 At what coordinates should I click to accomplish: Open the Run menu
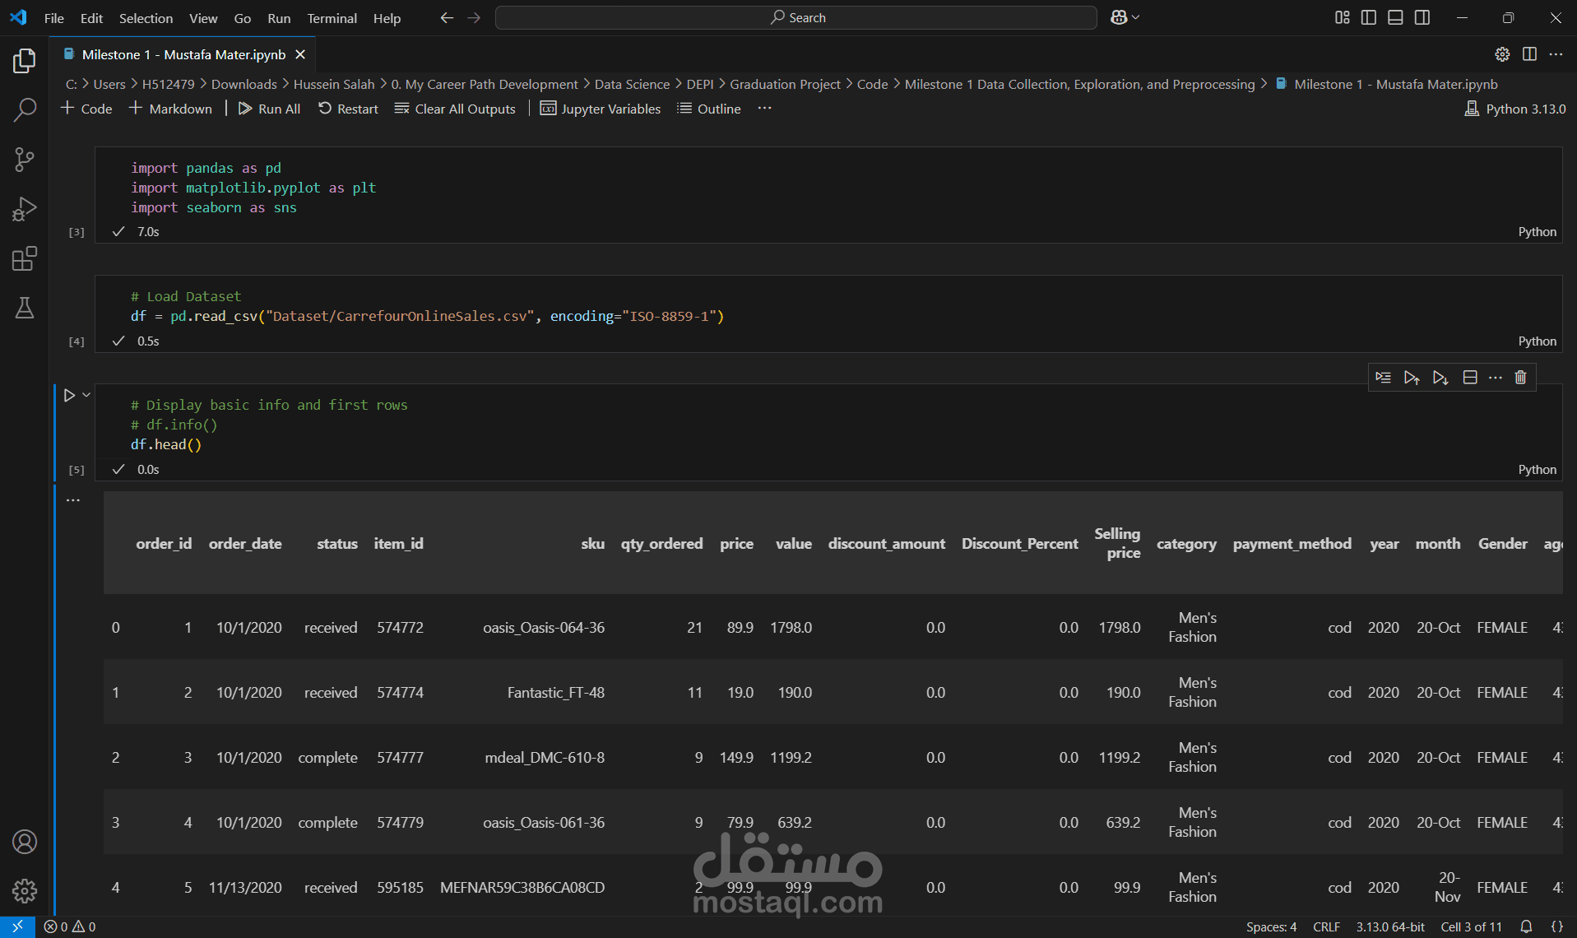click(279, 18)
